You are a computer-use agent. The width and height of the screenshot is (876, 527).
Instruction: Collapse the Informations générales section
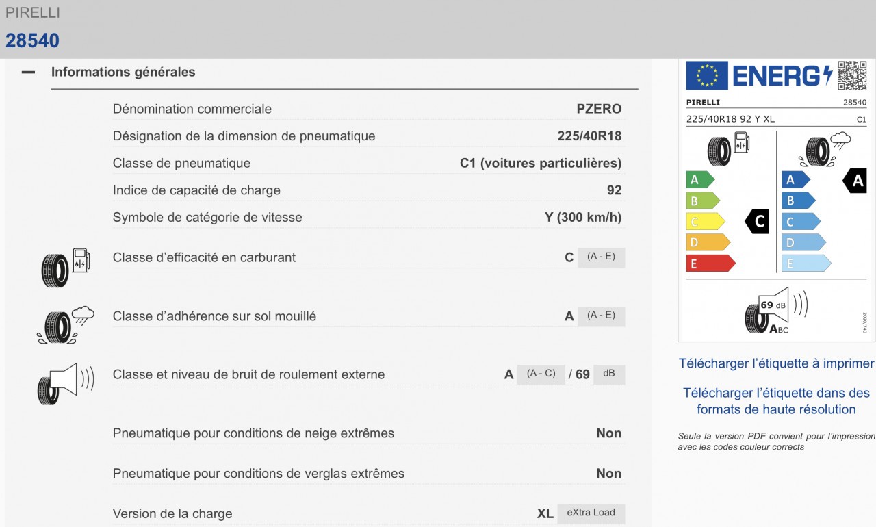pos(28,72)
